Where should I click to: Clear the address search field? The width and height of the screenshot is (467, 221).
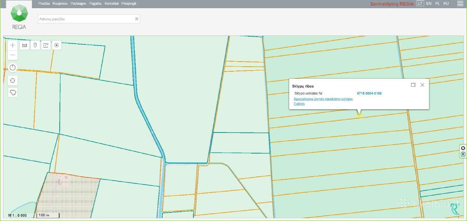point(137,19)
